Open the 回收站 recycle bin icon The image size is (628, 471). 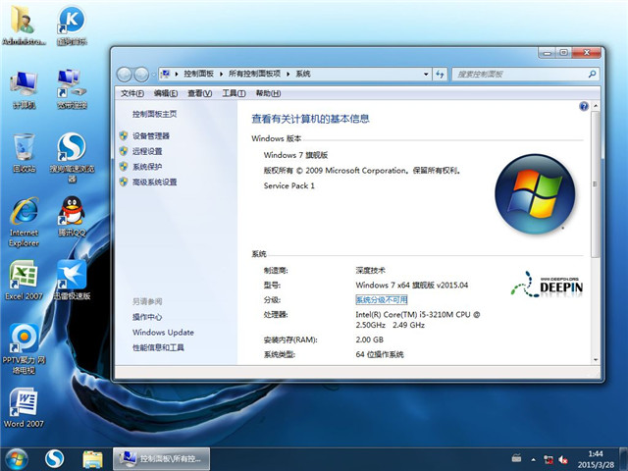click(x=24, y=153)
